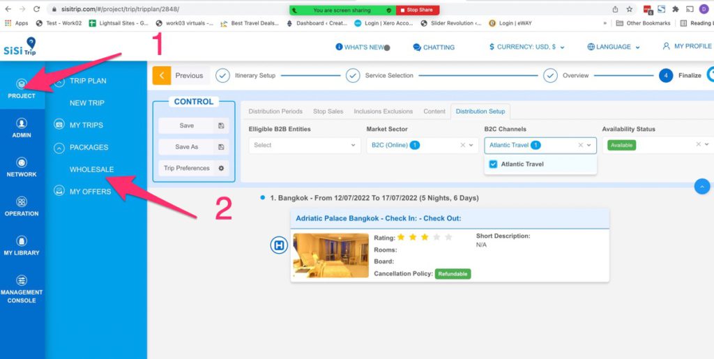
Task: Click the Refundable policy badge
Action: click(453, 274)
